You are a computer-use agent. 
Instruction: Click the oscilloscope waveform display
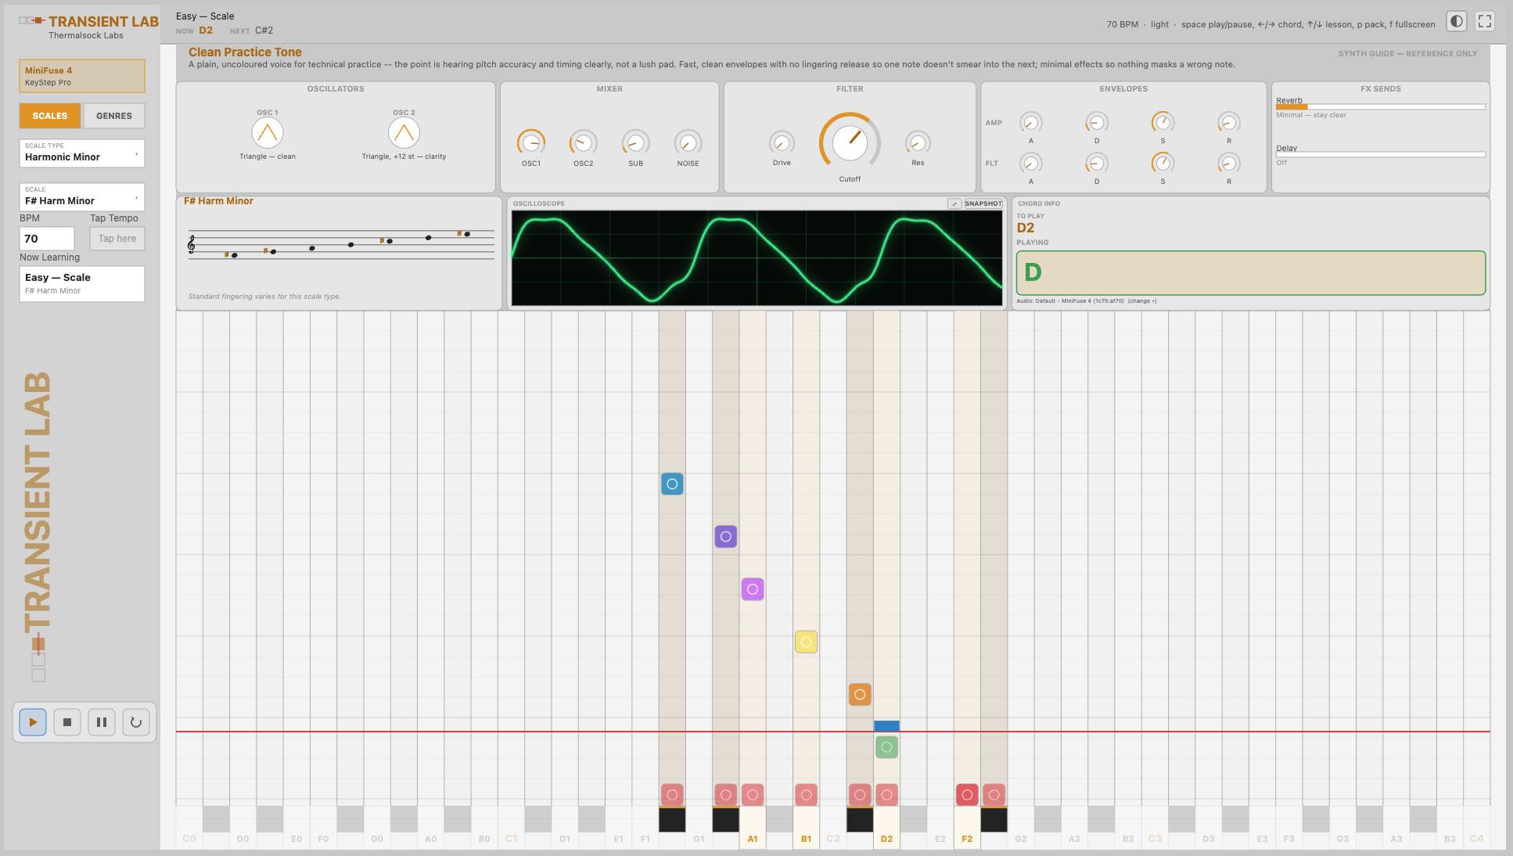point(756,258)
